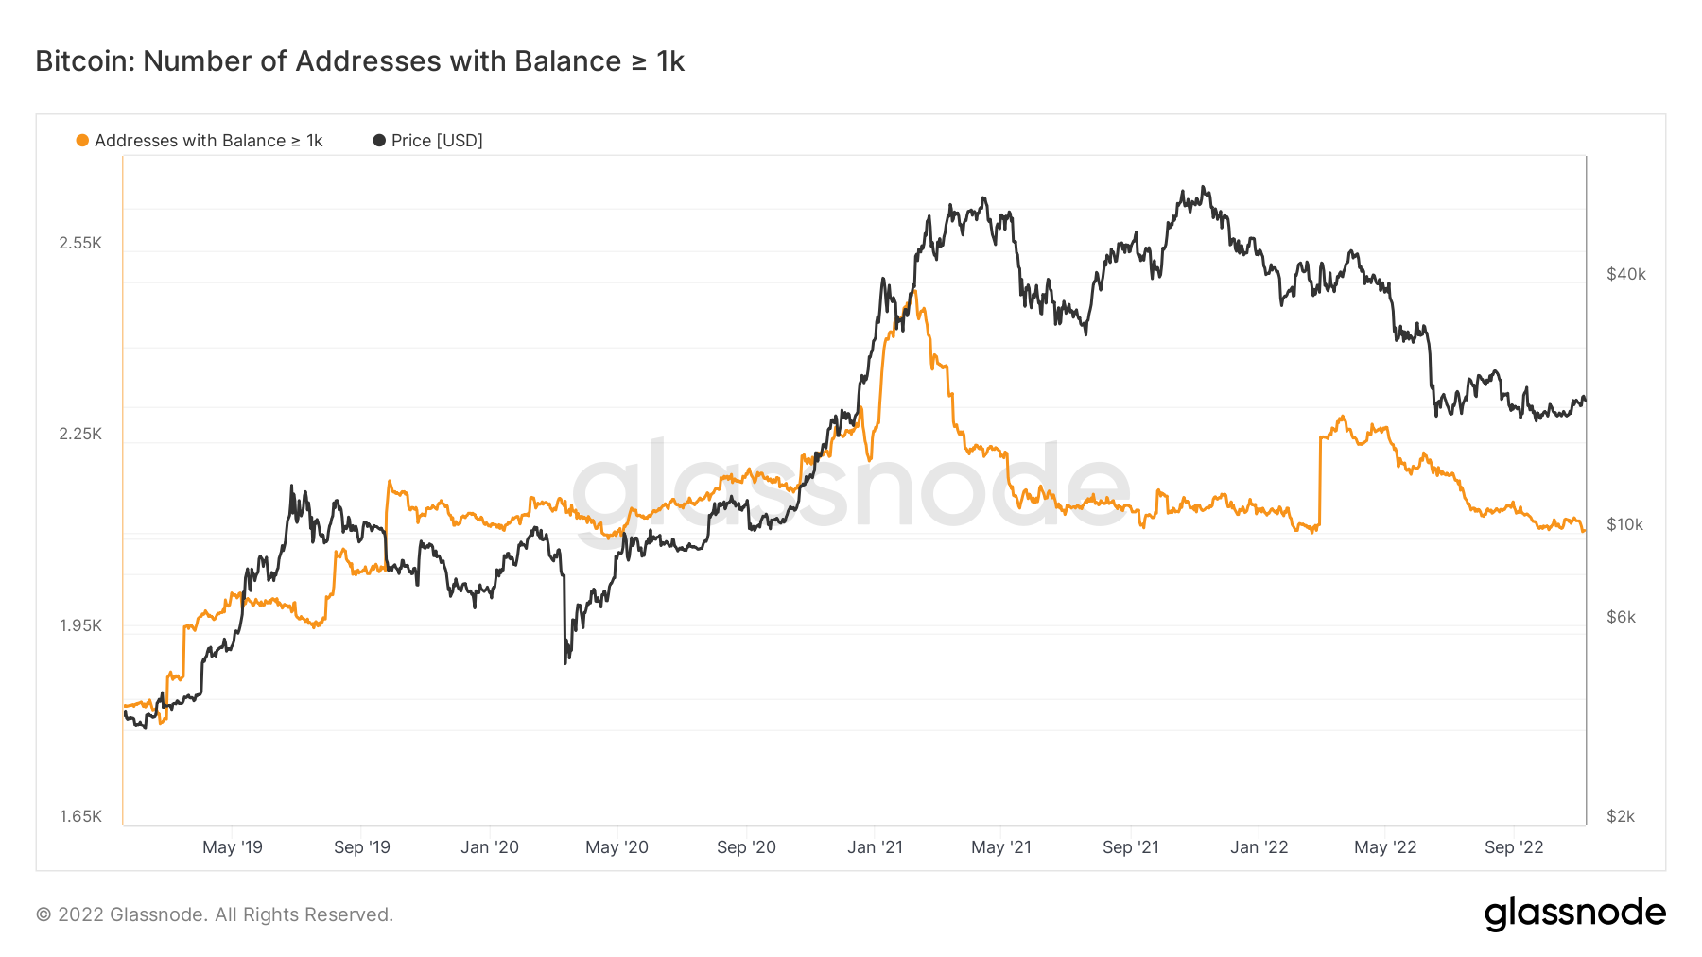
Task: Select the Jan '20 x-axis label
Action: coord(490,847)
